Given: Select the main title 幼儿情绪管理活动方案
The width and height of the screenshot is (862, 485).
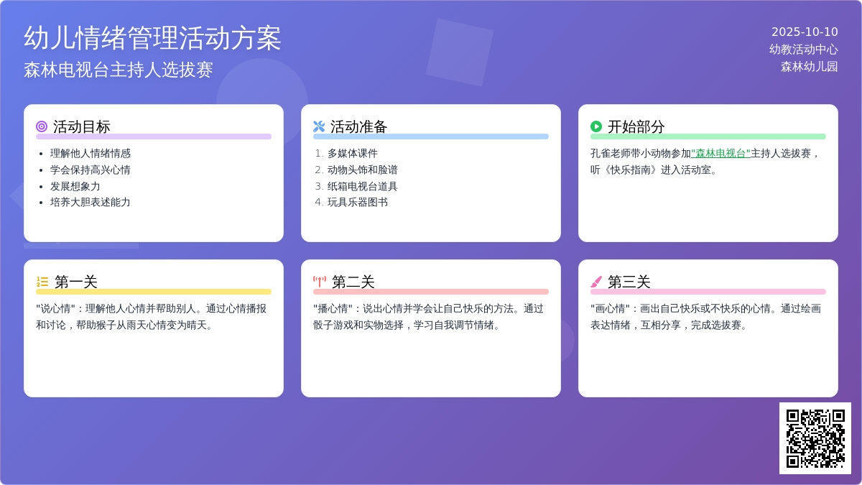Looking at the screenshot, I should tap(152, 38).
